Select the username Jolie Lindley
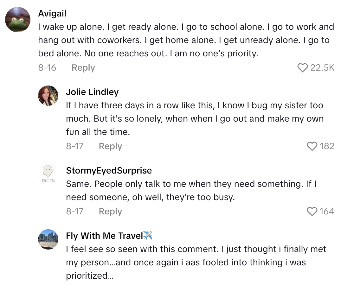This screenshot has height=285, width=341. click(93, 92)
